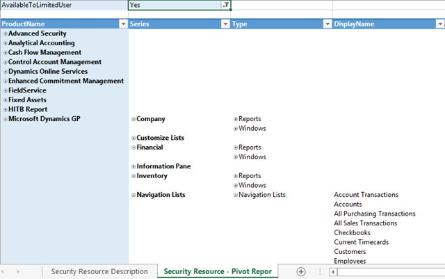
Task: Collapse the Financial series group
Action: pos(133,148)
